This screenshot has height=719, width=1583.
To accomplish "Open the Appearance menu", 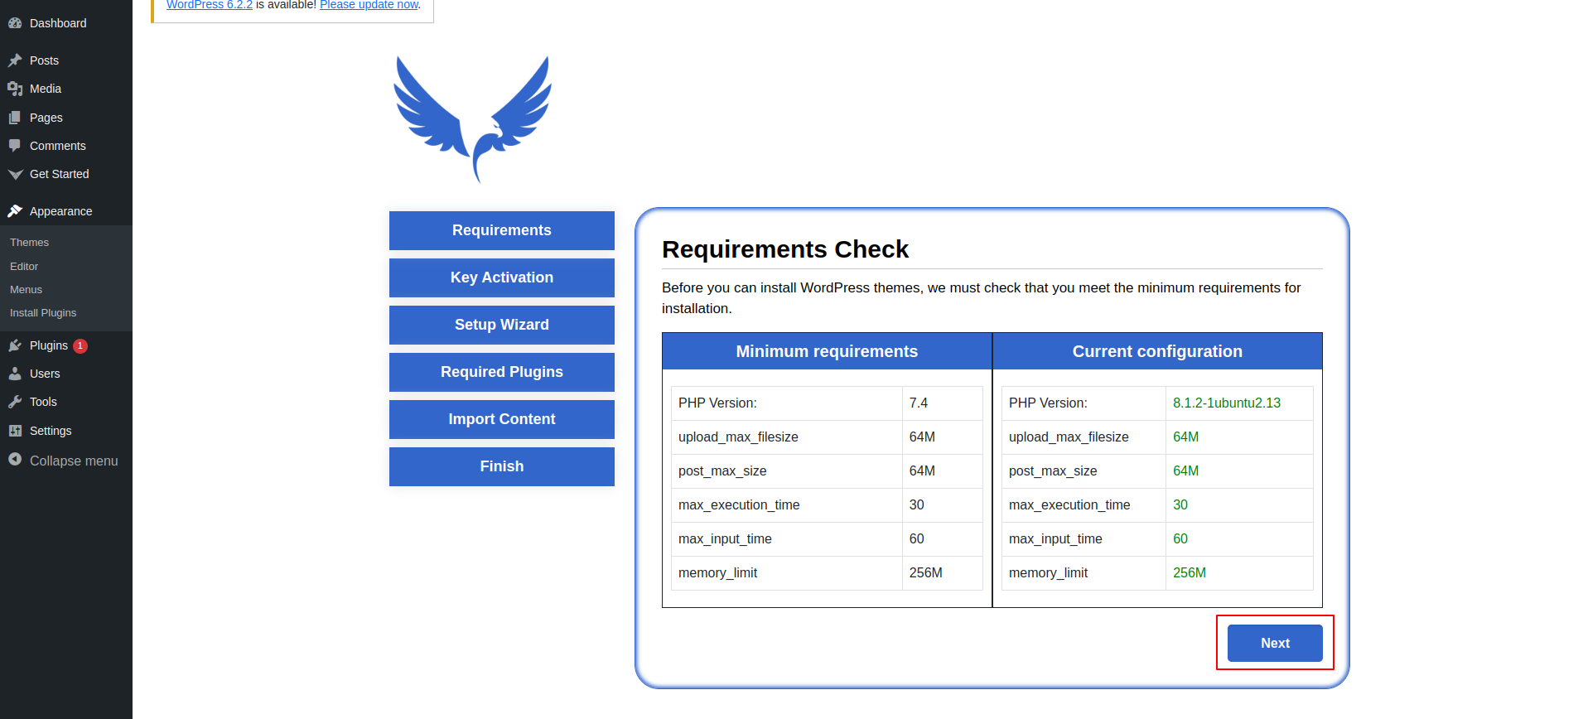I will [x=61, y=211].
